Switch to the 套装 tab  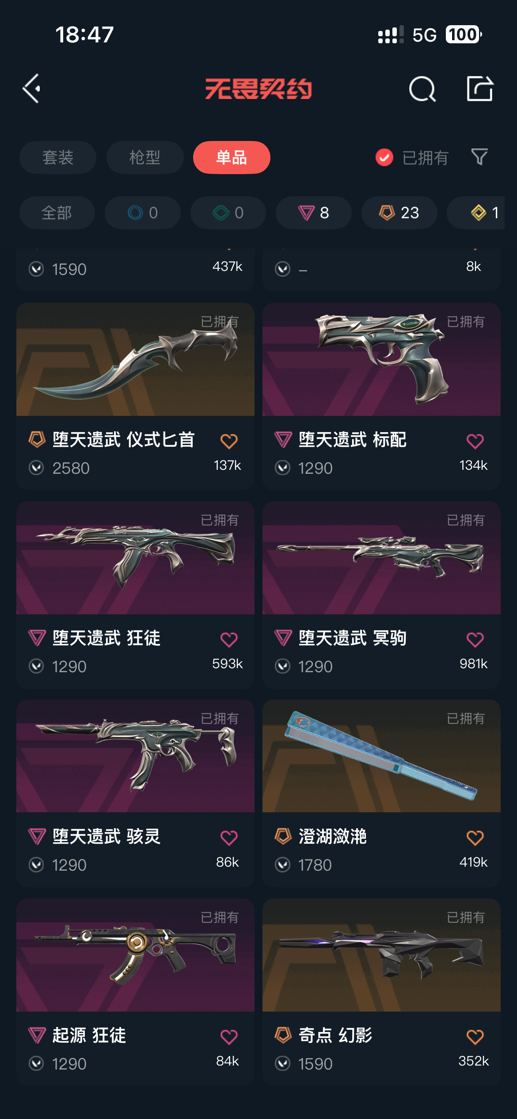[58, 157]
